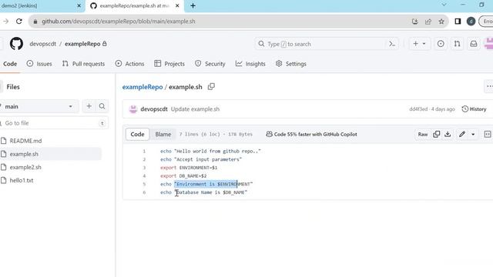Close the demo2 Jenkins tab
Screen dimensions: 493x277
pyautogui.click(x=79, y=5)
